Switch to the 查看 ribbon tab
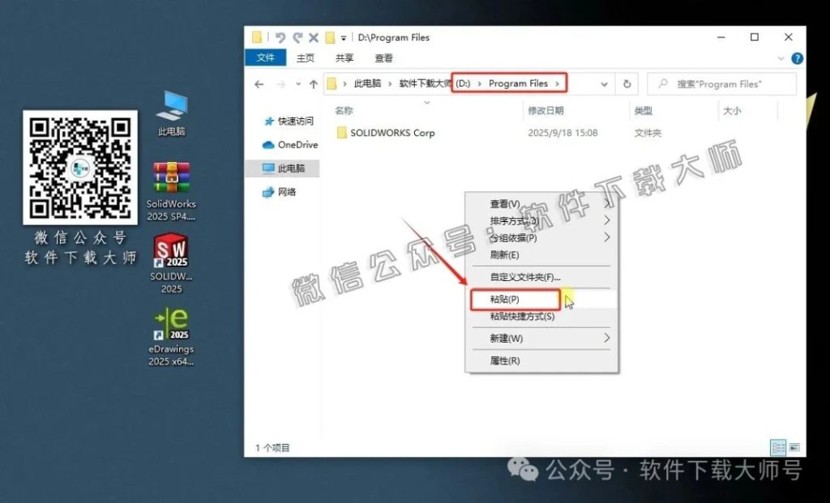The height and width of the screenshot is (503, 830). click(383, 58)
